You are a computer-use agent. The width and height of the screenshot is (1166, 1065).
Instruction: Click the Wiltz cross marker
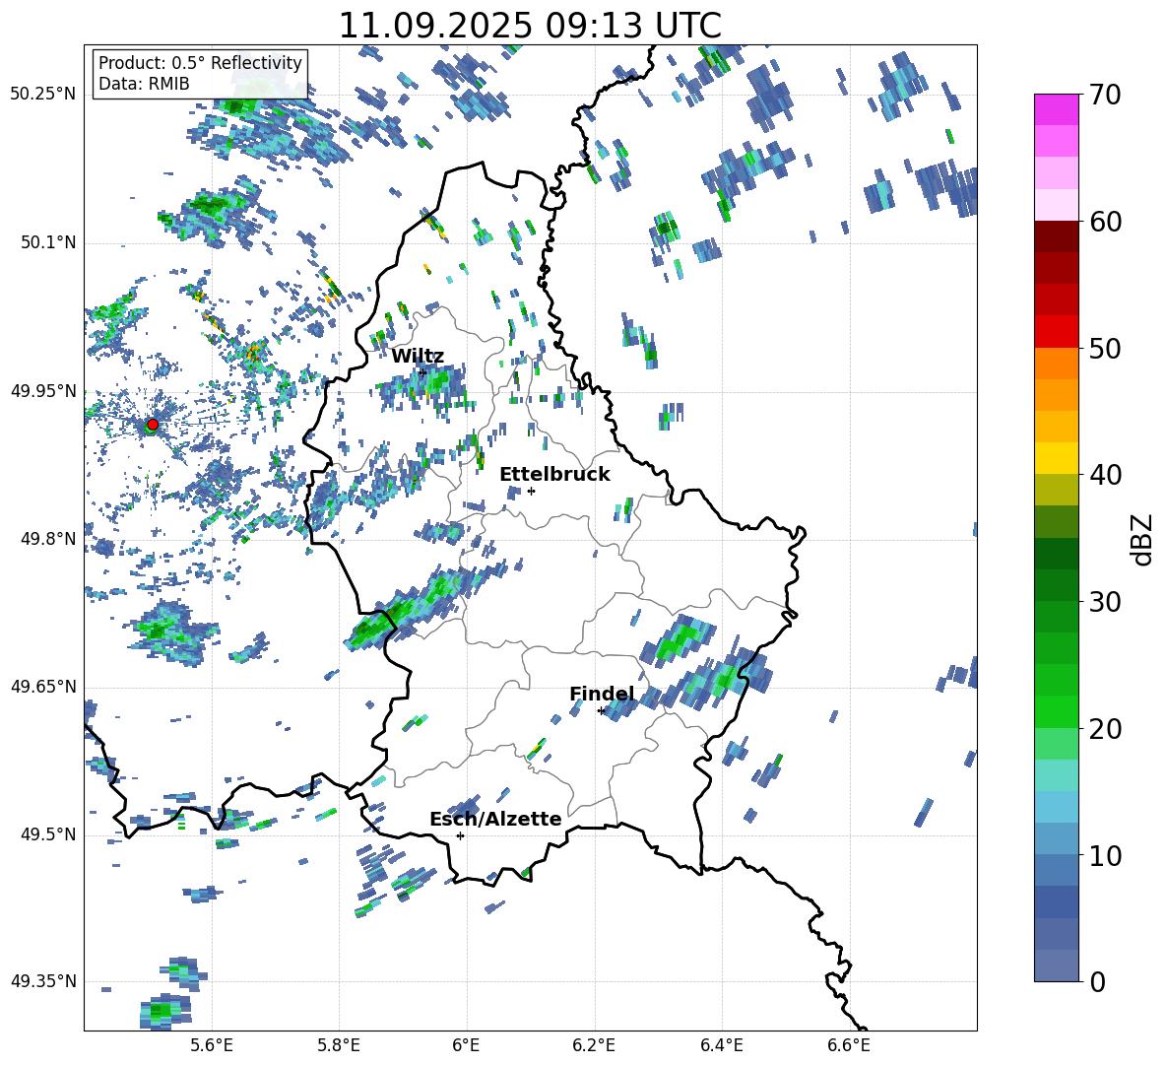click(x=422, y=372)
